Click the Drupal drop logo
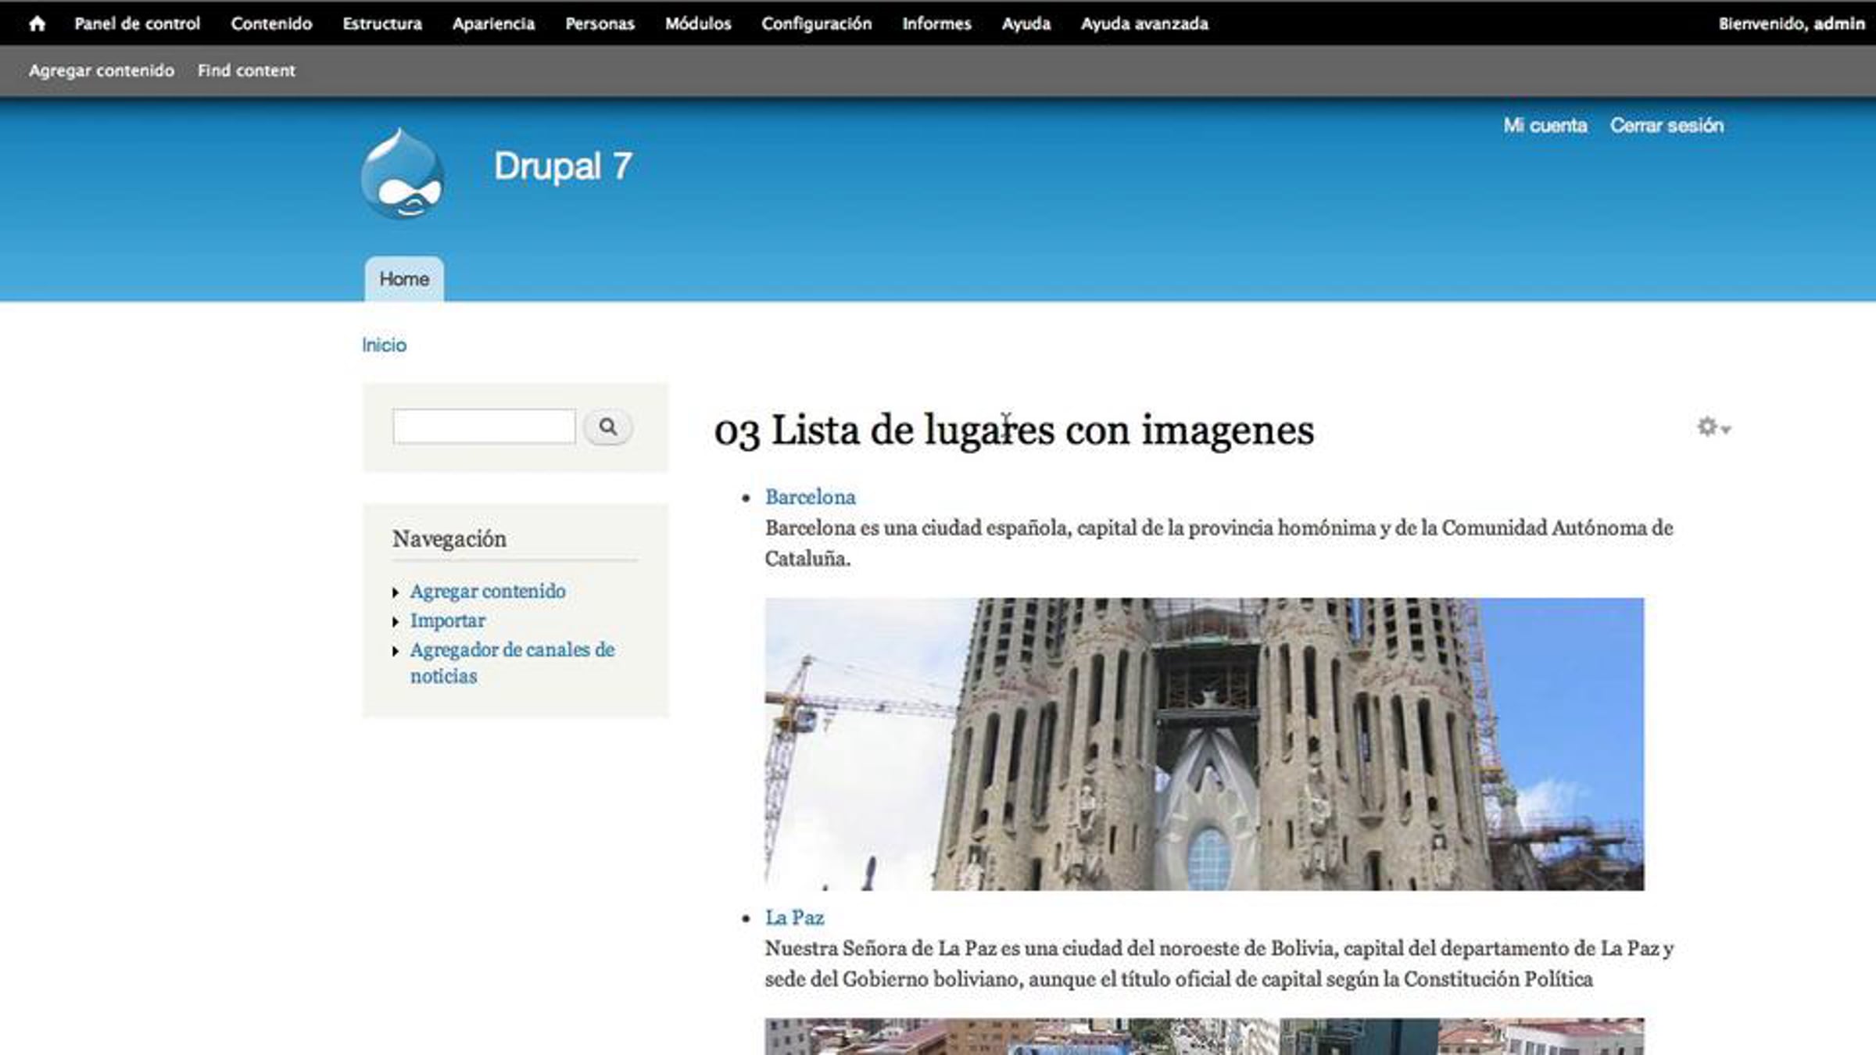 (403, 175)
